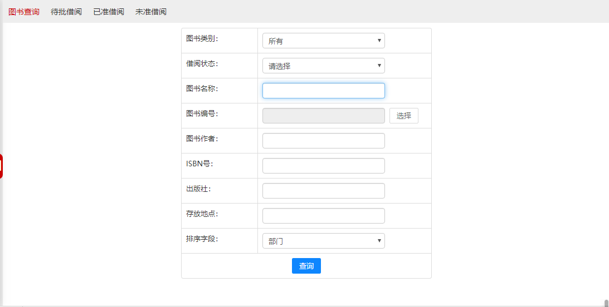Click into the 图书作者 input box
This screenshot has width=609, height=307.
coord(323,141)
